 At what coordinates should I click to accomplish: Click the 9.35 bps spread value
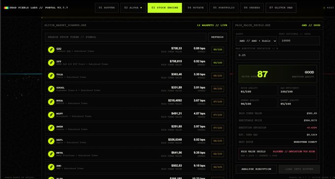(x=200, y=153)
